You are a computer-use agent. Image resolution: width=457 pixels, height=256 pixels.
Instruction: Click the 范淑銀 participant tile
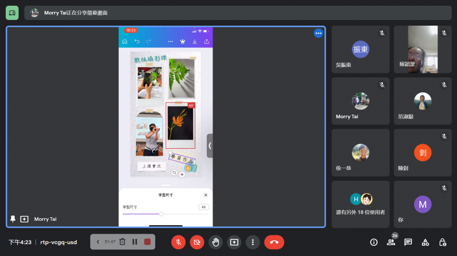(423, 101)
